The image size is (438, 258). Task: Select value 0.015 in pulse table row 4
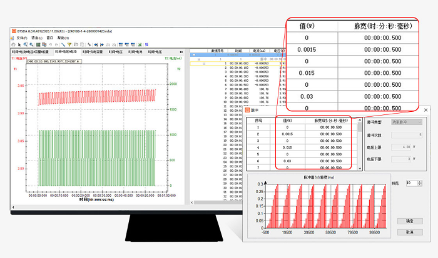(x=287, y=147)
